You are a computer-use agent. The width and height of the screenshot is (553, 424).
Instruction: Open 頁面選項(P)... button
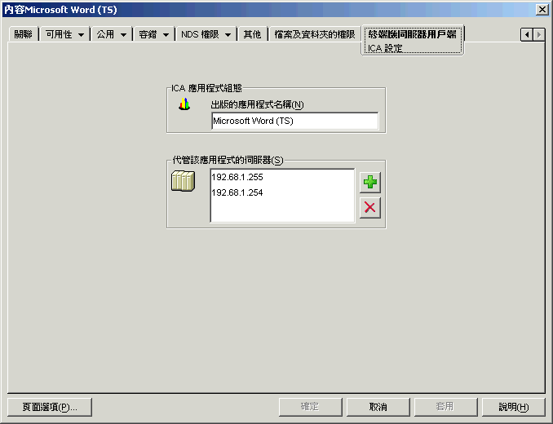[50, 407]
